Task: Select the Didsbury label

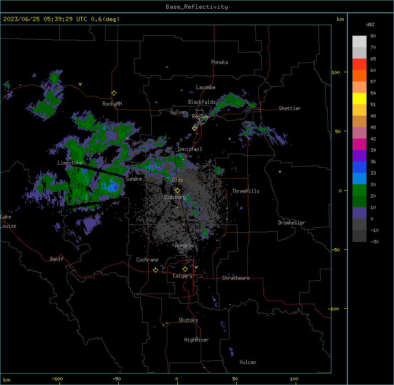Action: 175,197
